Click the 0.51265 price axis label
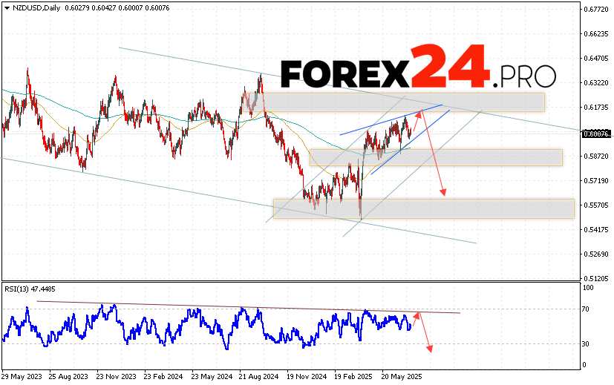614x385 pixels. tap(596, 278)
